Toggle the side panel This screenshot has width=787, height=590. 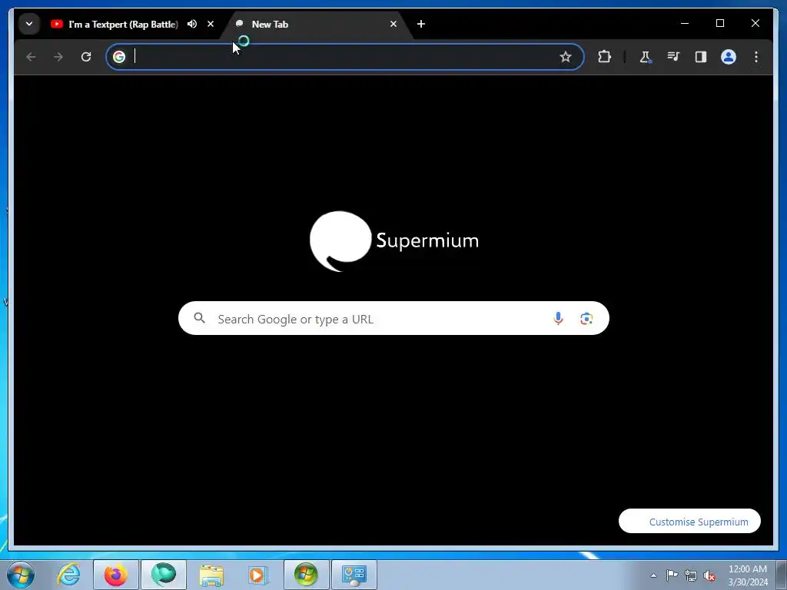pos(701,57)
